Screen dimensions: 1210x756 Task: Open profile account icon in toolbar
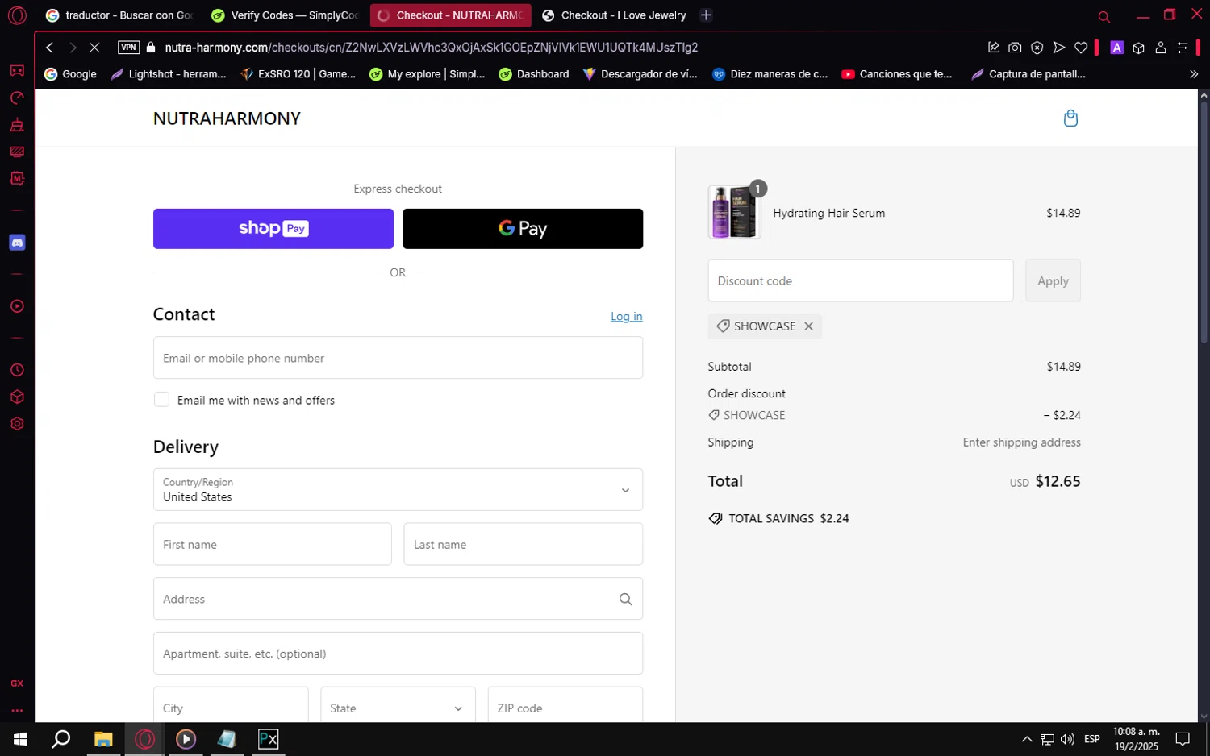(1161, 48)
